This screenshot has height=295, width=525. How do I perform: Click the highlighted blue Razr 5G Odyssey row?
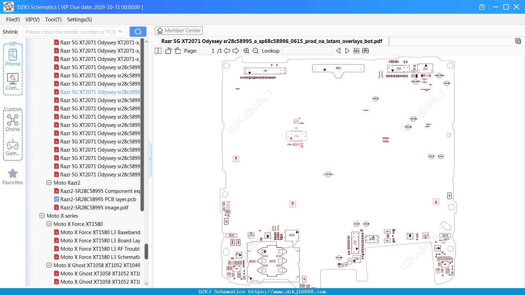click(x=100, y=92)
